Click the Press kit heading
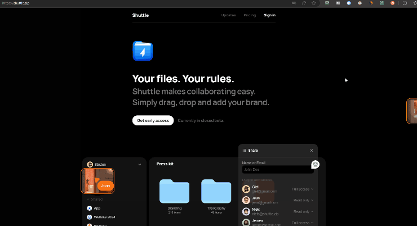The image size is (417, 226). click(x=165, y=164)
